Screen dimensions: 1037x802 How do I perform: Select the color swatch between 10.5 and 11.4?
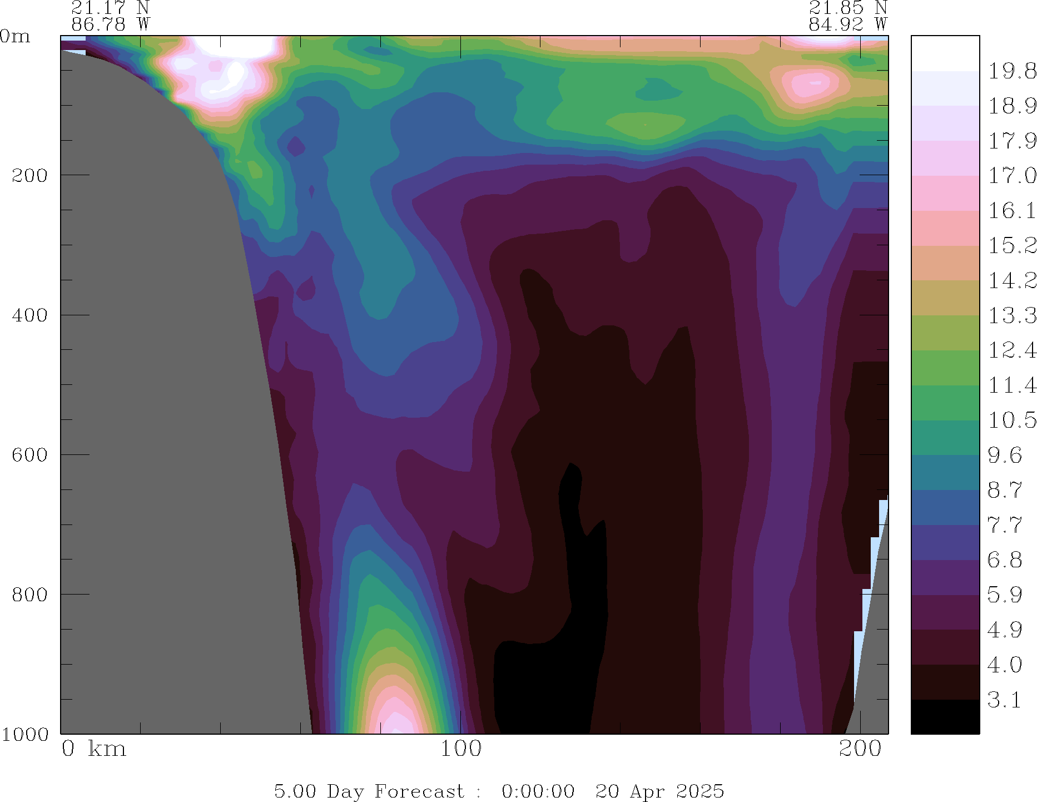tap(945, 403)
